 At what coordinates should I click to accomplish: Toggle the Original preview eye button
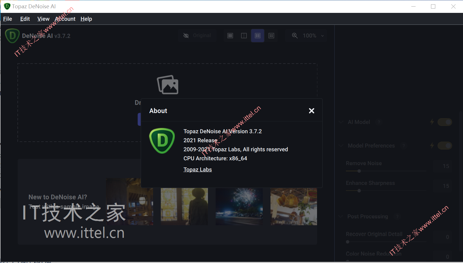(x=197, y=35)
